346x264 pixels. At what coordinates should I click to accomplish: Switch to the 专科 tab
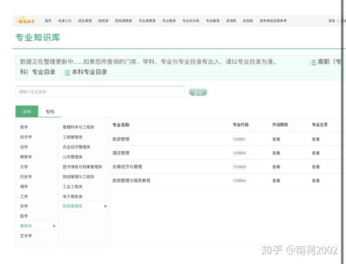(x=50, y=112)
